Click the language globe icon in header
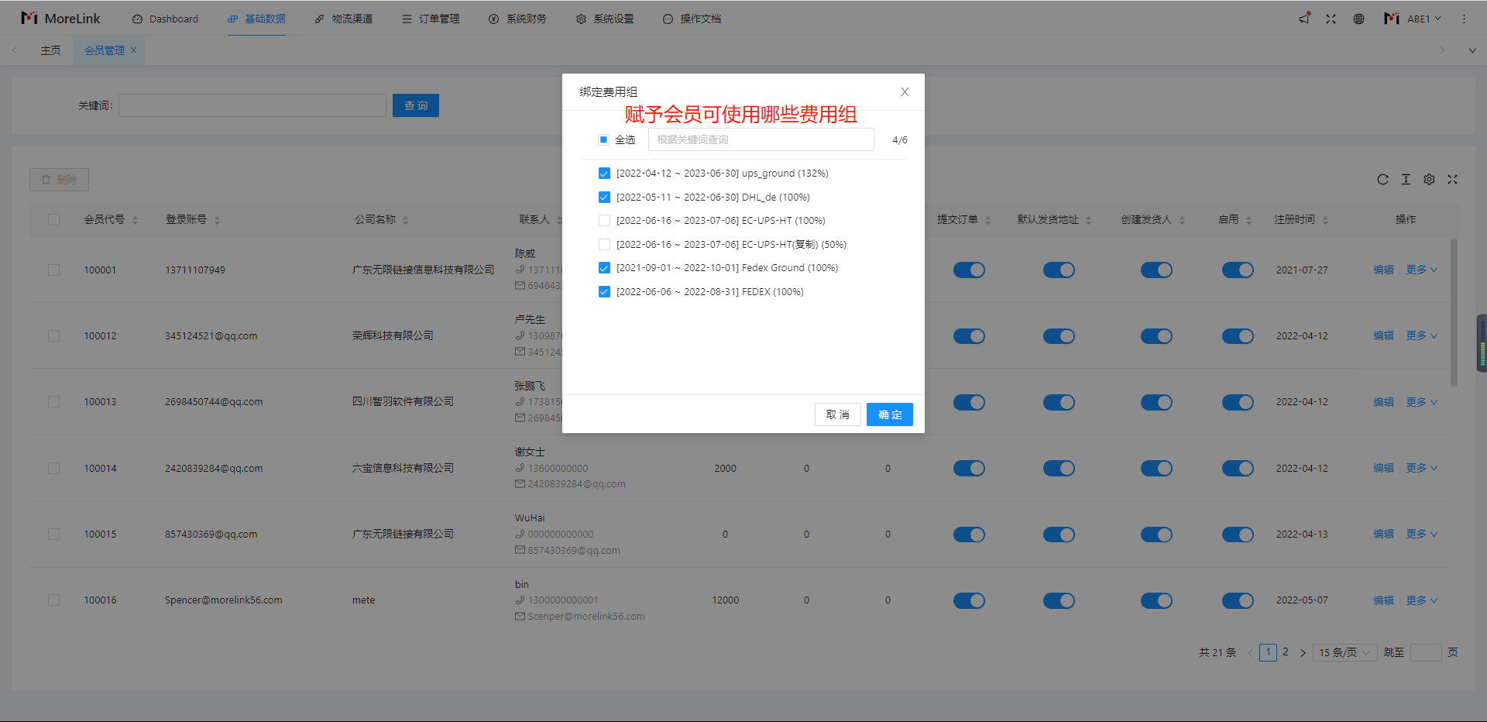The width and height of the screenshot is (1487, 722). [x=1358, y=19]
